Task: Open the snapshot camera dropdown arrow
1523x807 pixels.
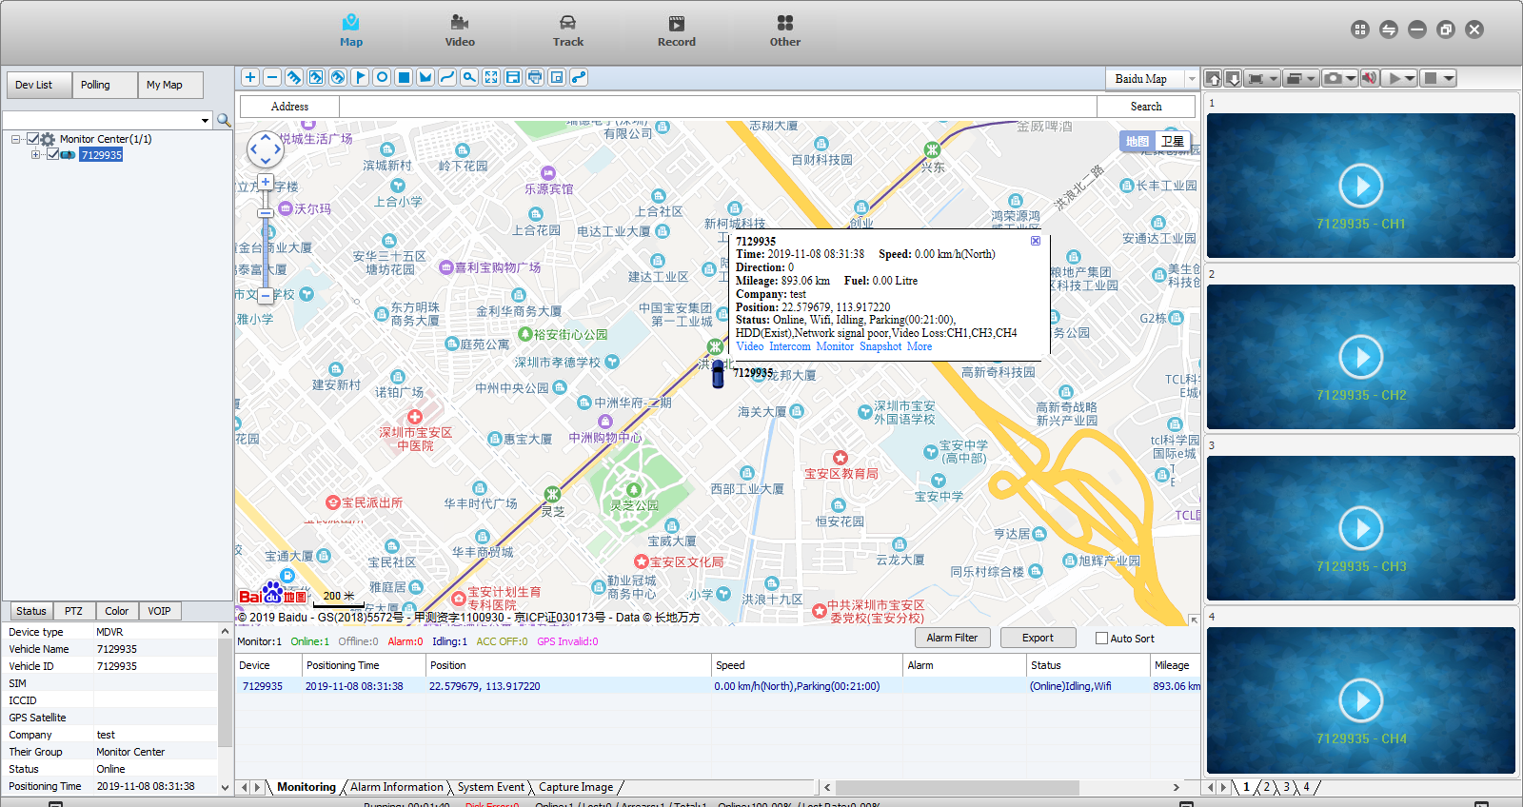Action: tap(1351, 79)
